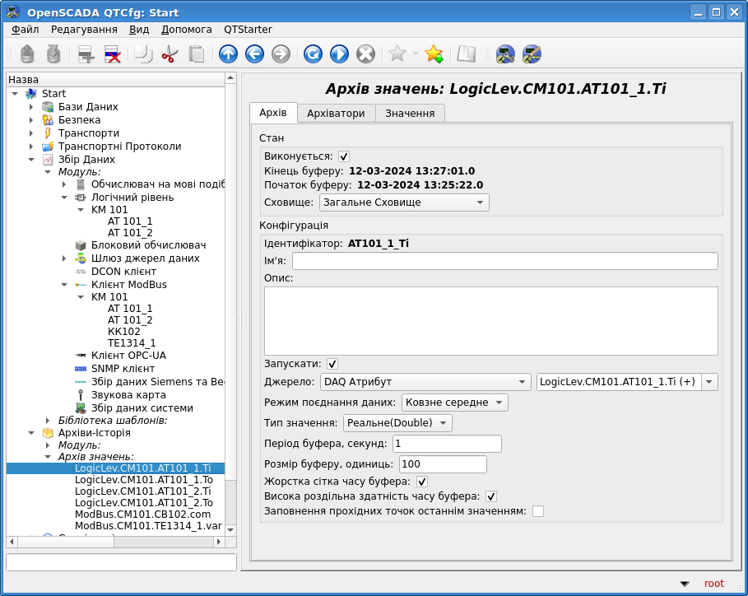Click the Безпека security icon in tree
The width and height of the screenshot is (748, 596).
point(48,119)
